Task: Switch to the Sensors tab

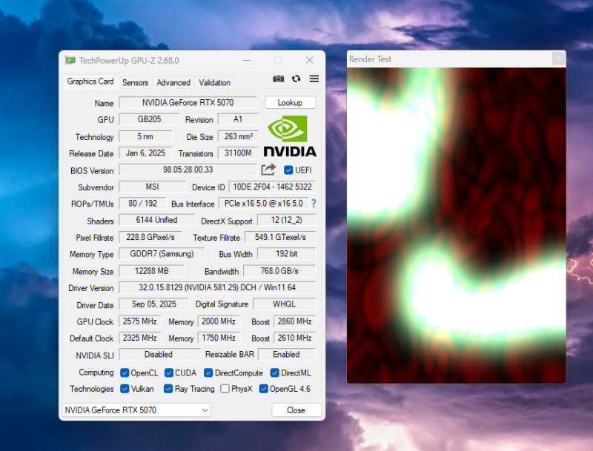Action: pos(135,83)
